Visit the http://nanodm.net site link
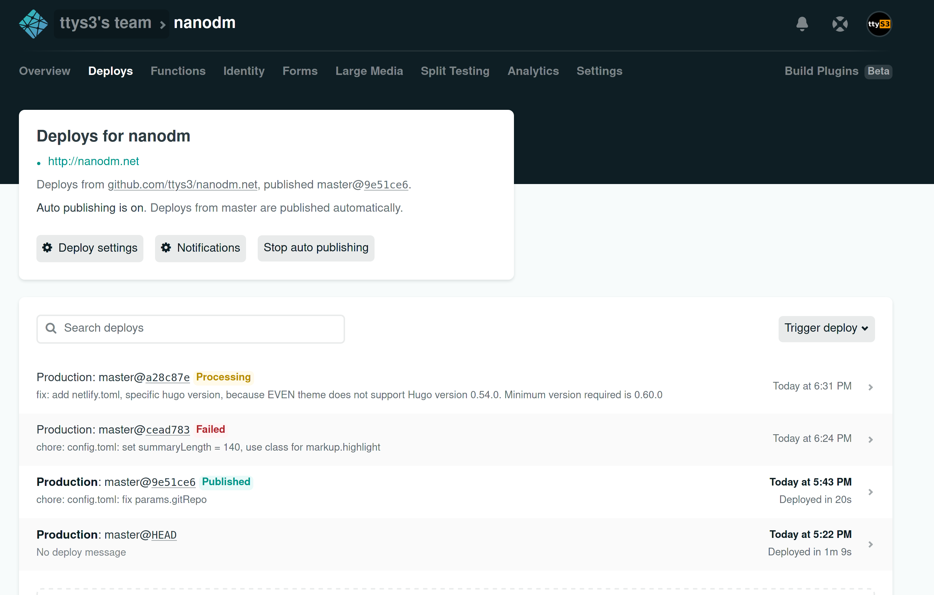The height and width of the screenshot is (595, 934). click(x=94, y=161)
